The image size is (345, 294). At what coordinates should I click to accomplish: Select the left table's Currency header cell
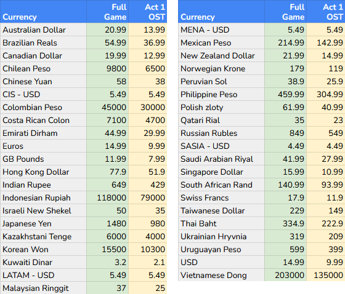[x=43, y=12]
